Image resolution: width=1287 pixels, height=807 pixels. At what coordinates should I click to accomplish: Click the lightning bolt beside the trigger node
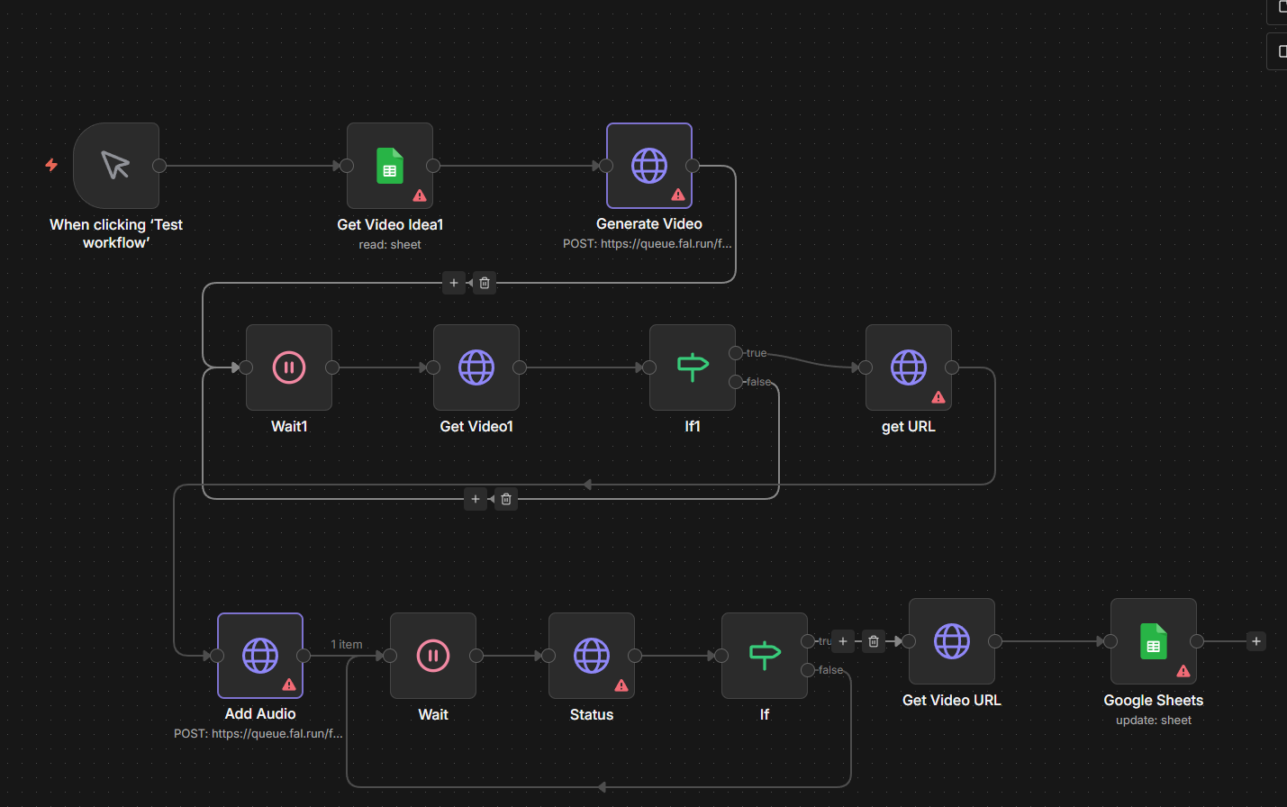pyautogui.click(x=51, y=165)
